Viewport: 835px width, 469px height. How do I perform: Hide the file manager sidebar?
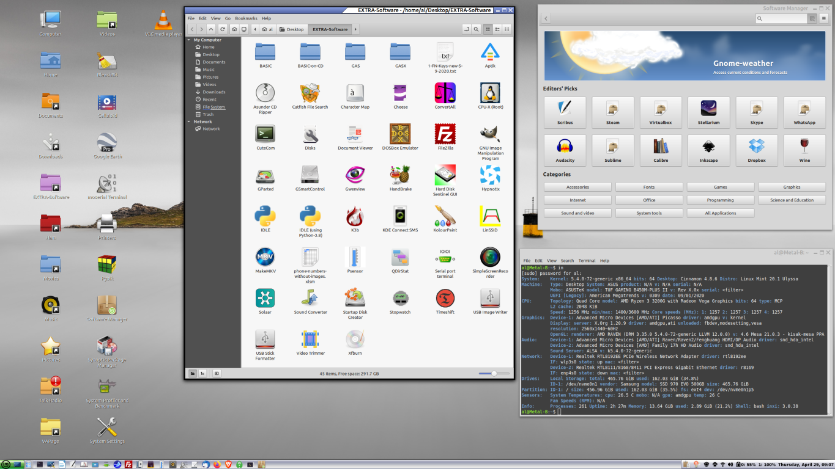point(216,373)
